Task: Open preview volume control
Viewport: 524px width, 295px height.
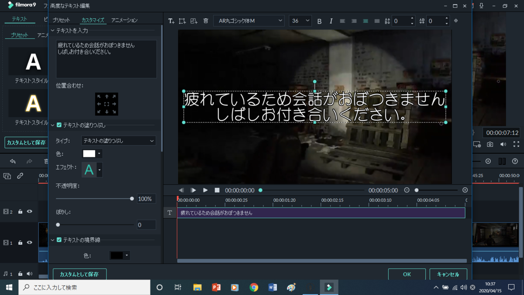Action: click(503, 144)
